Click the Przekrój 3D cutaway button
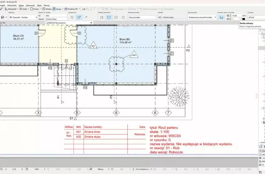Viewport: 265px width, 174px height. [71, 9]
